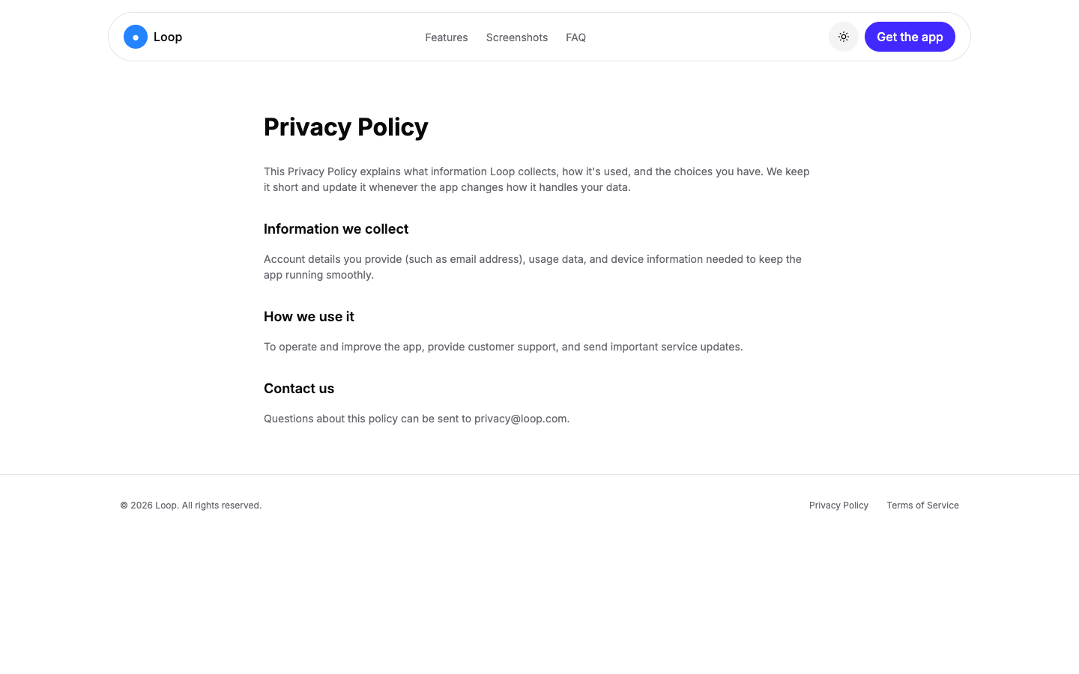Click the sentence 'To operate and improve the app'
This screenshot has width=1079, height=674.
tap(504, 347)
